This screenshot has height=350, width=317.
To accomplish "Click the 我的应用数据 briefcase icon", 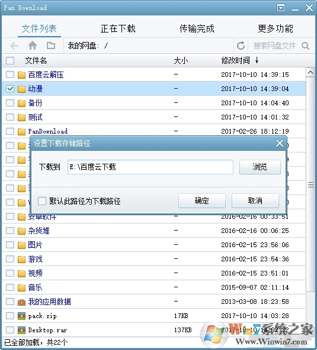I will pyautogui.click(x=21, y=302).
